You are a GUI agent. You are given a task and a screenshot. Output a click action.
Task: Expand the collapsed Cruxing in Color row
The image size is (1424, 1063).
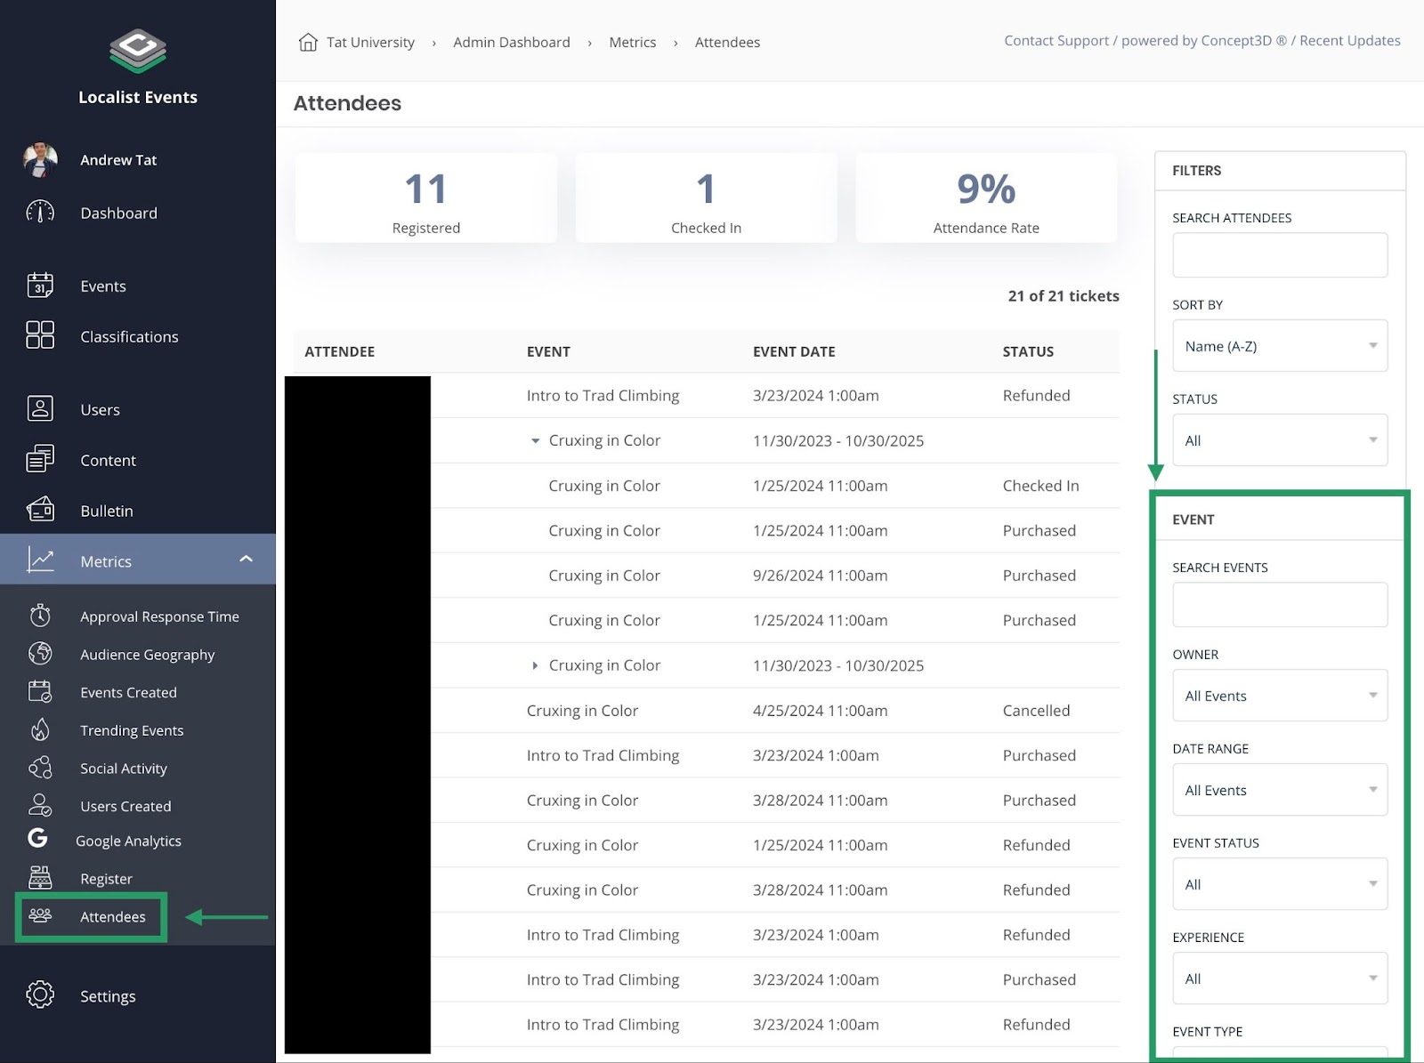point(535,664)
